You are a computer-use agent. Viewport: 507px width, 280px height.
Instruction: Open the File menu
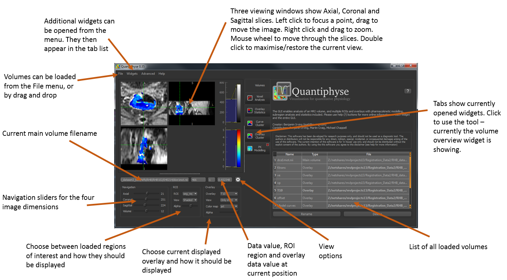(120, 73)
